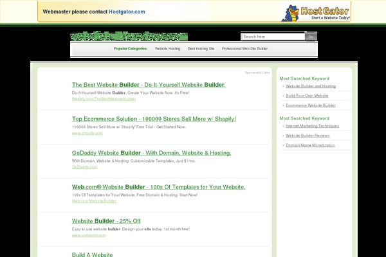Click the Vistaprint ad description text

pyautogui.click(x=131, y=229)
